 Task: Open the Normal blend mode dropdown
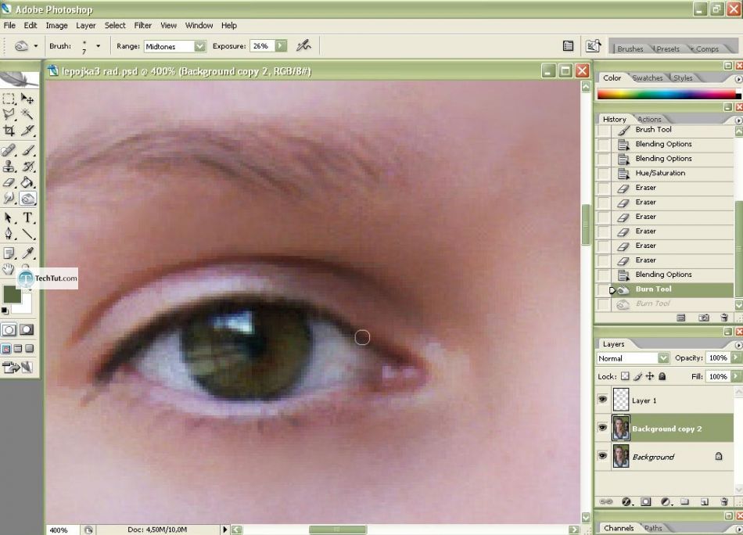pyautogui.click(x=663, y=358)
